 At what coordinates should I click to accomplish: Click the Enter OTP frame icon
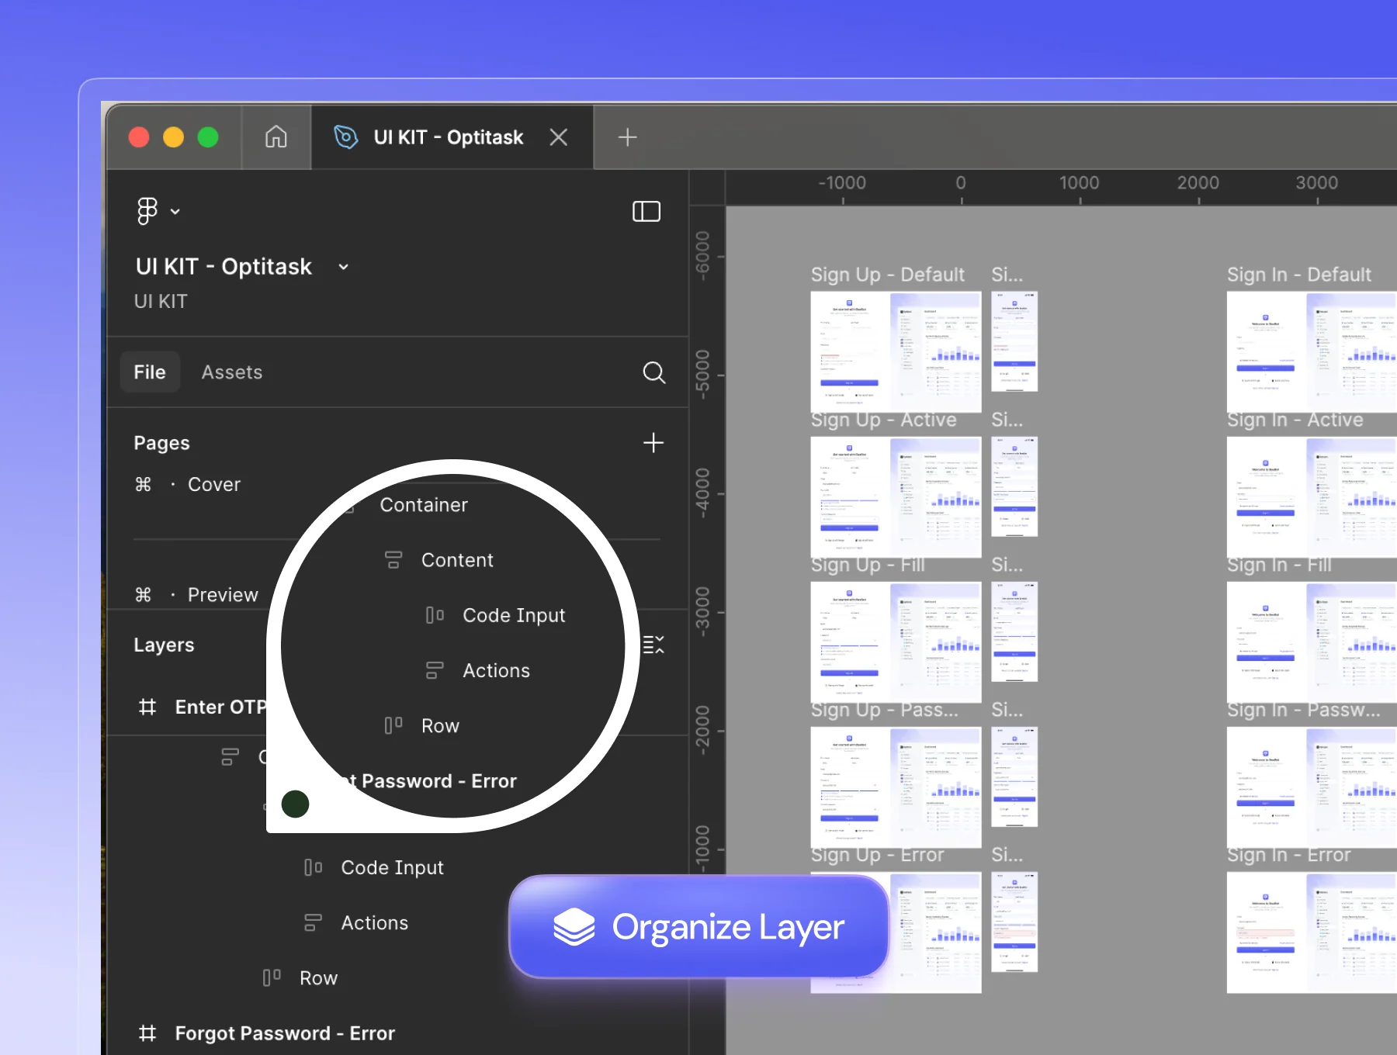coord(147,707)
